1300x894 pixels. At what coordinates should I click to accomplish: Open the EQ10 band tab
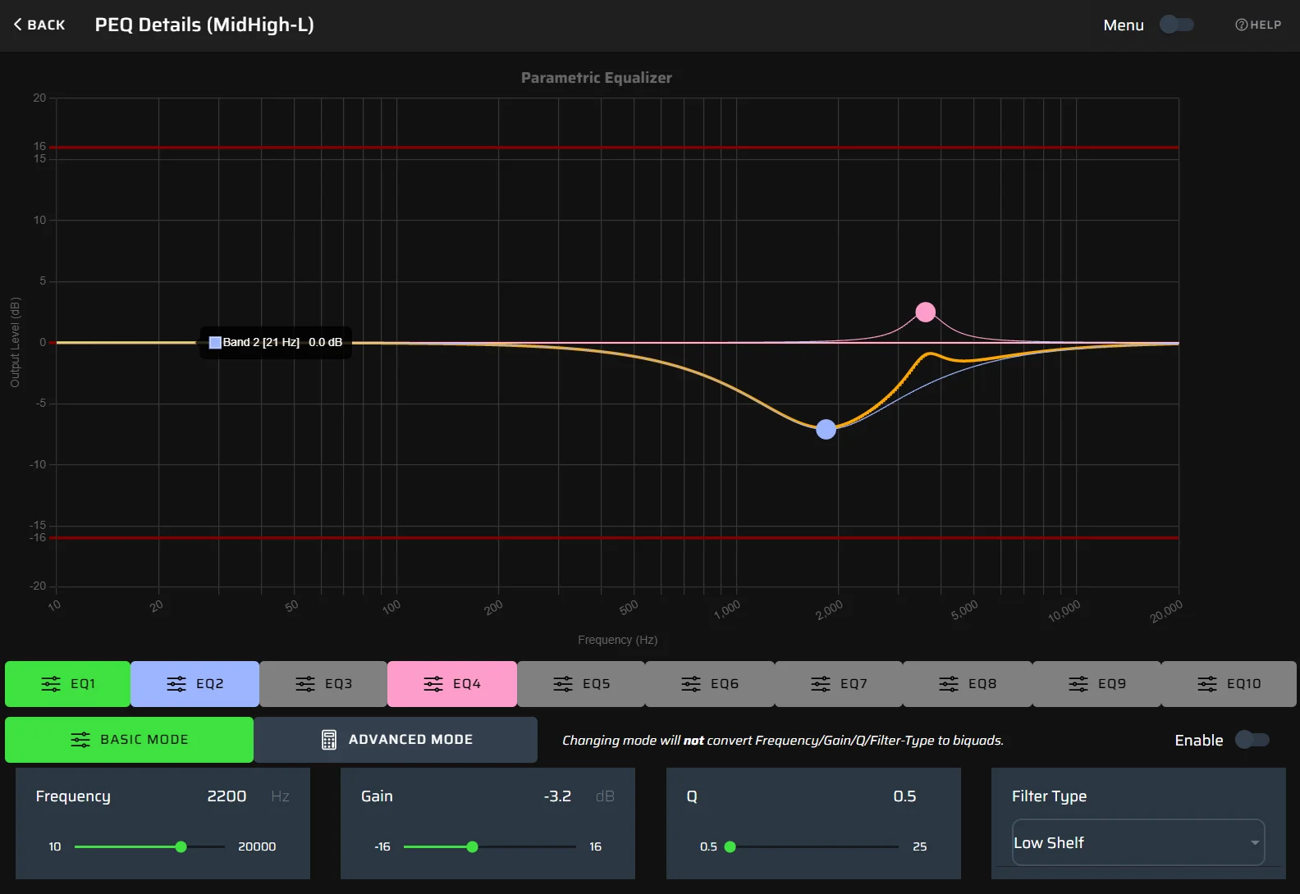coord(1229,684)
